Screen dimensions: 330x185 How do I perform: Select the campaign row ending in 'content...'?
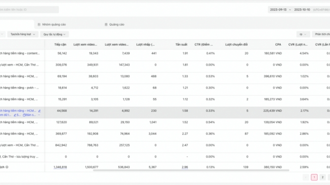(20, 53)
